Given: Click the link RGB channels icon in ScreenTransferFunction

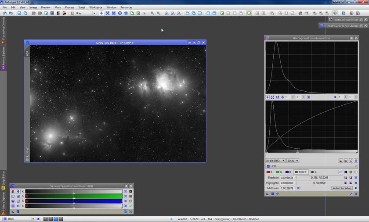Looking at the screenshot, I should point(13,191).
